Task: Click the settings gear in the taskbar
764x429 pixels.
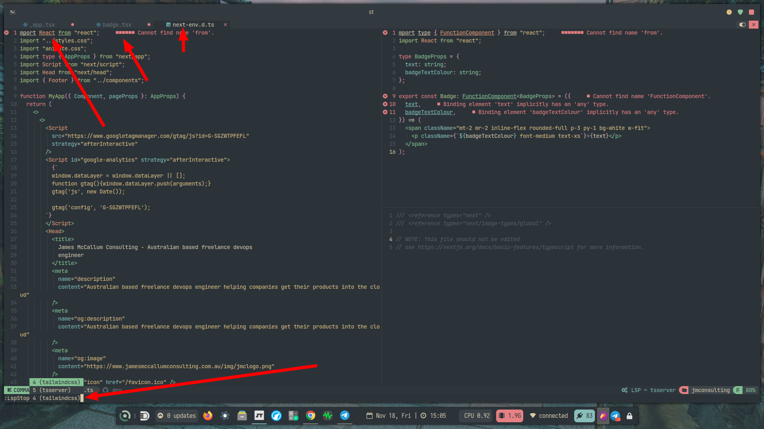Action: (x=225, y=415)
